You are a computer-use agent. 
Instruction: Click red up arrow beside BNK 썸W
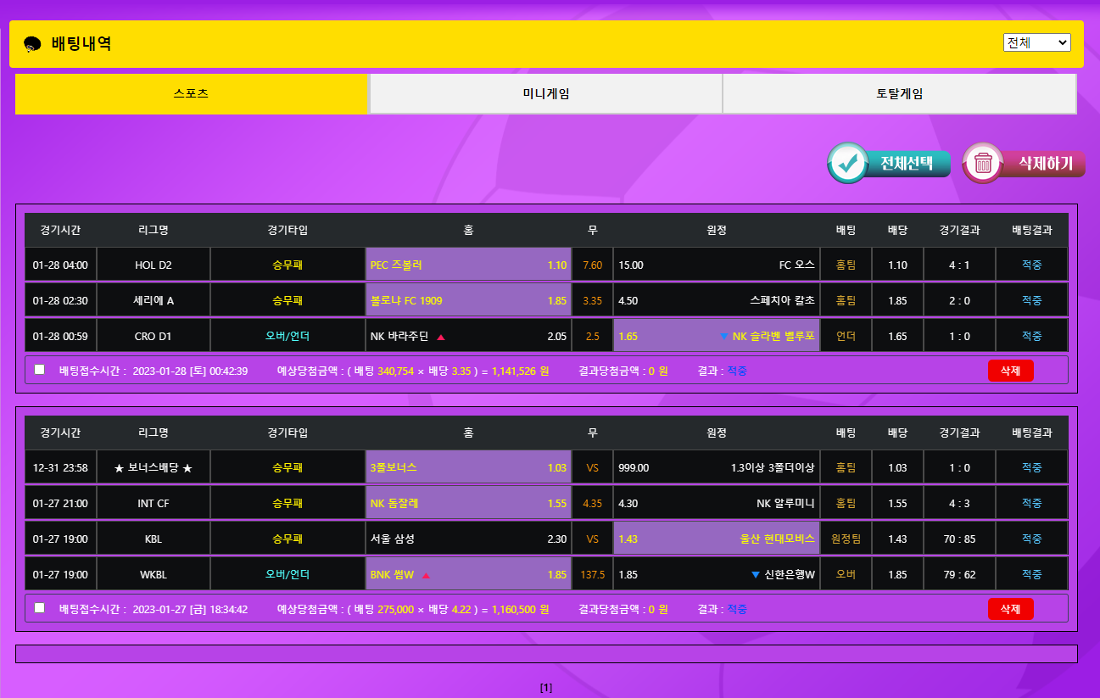tap(426, 575)
